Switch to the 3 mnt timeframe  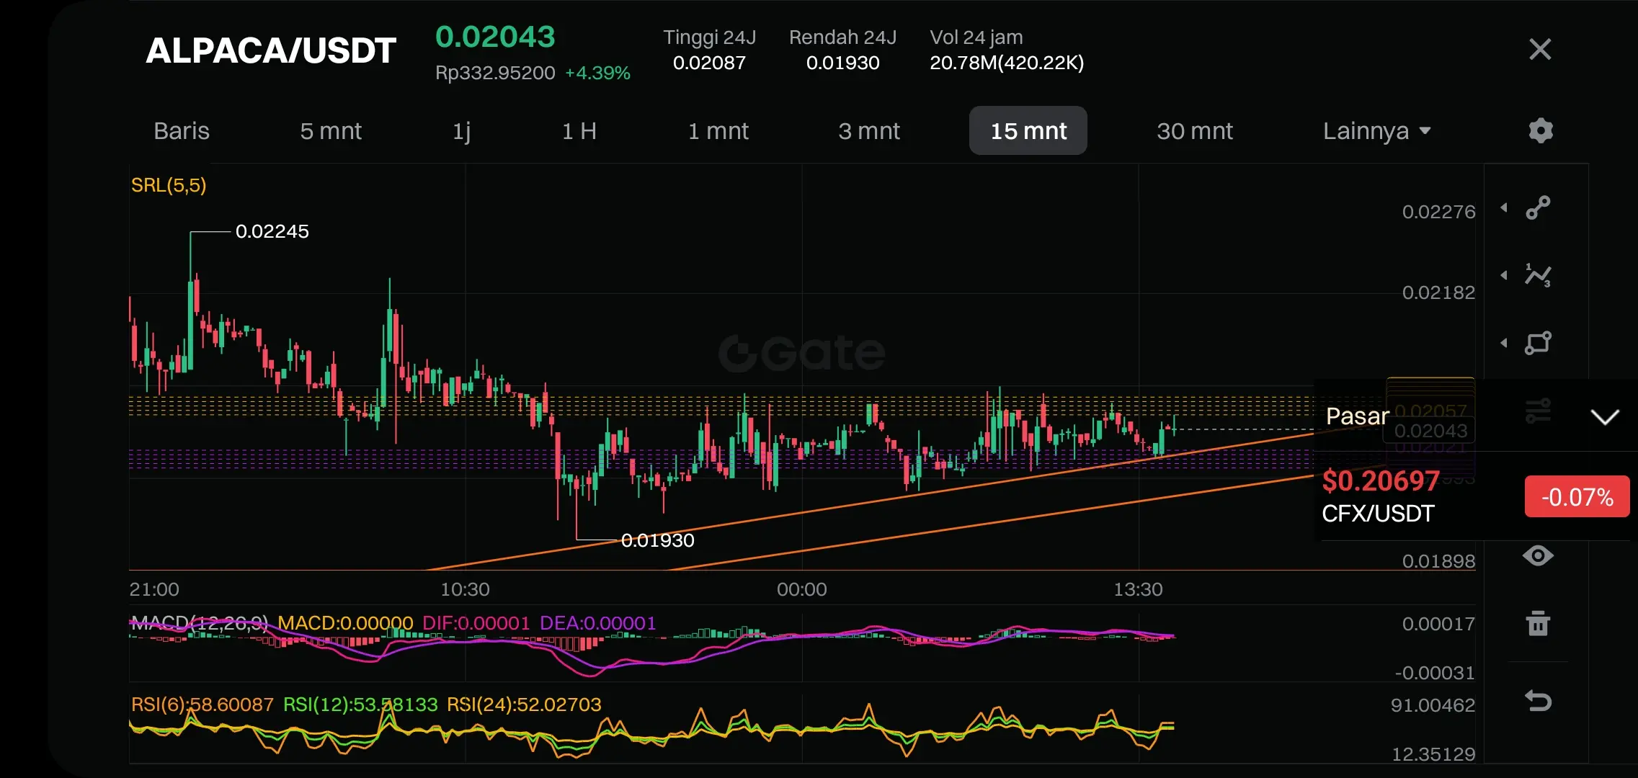(x=869, y=131)
